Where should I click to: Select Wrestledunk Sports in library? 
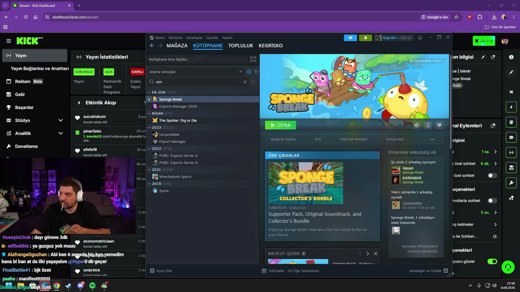(175, 176)
